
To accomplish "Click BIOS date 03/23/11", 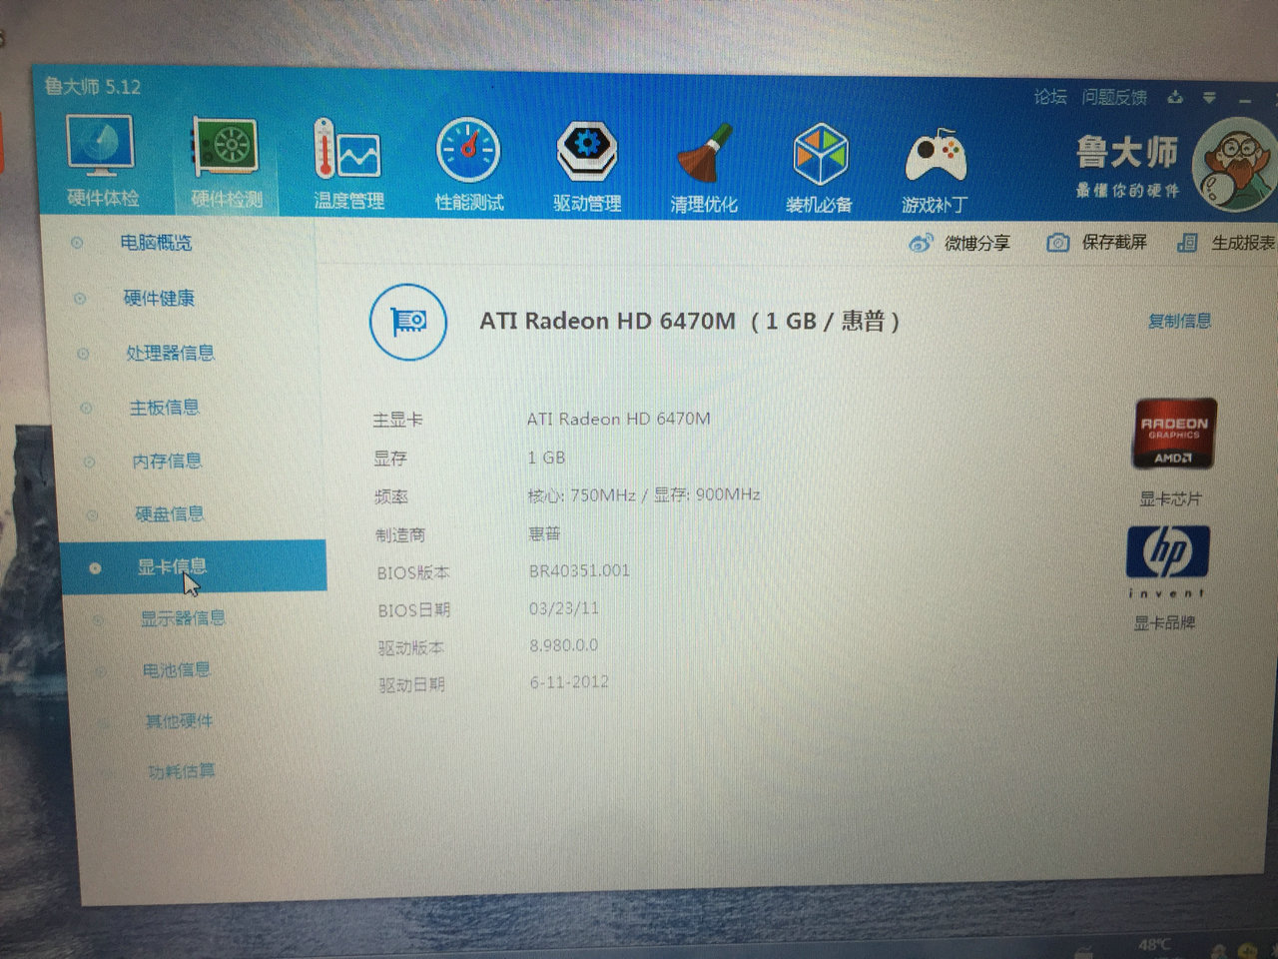I will point(564,607).
